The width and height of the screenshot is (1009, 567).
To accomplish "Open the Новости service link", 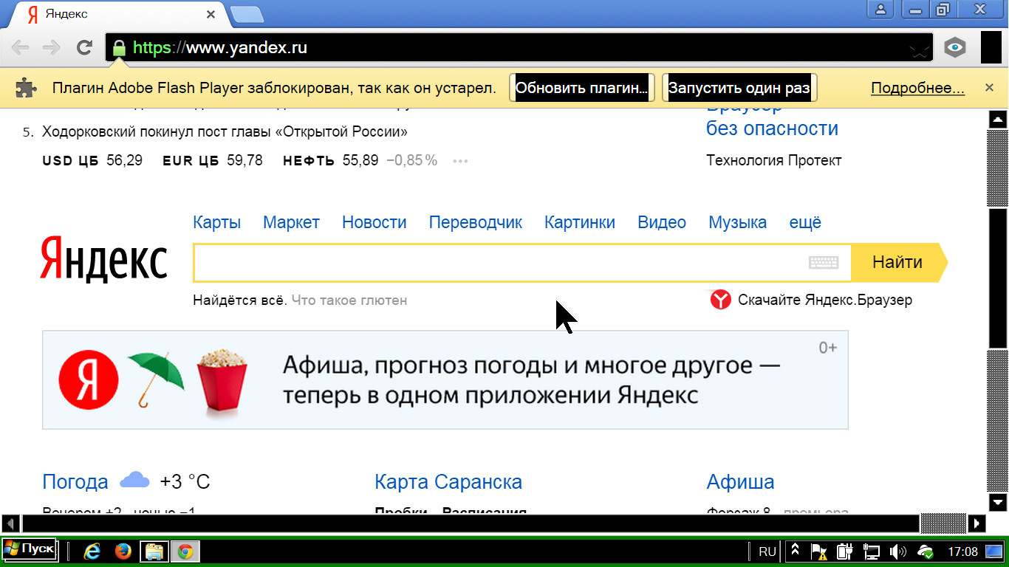I will [374, 222].
